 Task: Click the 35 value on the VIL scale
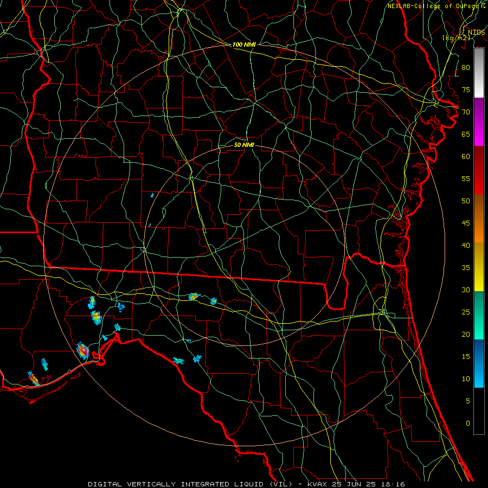(x=466, y=268)
